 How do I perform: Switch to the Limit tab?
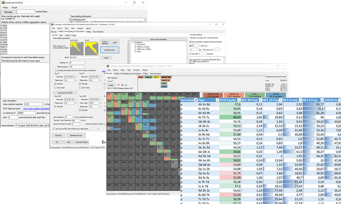tap(61, 35)
